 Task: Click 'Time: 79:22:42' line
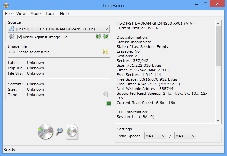pyautogui.click(x=143, y=70)
